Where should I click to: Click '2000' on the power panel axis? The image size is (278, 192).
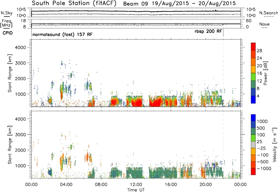click(20, 78)
